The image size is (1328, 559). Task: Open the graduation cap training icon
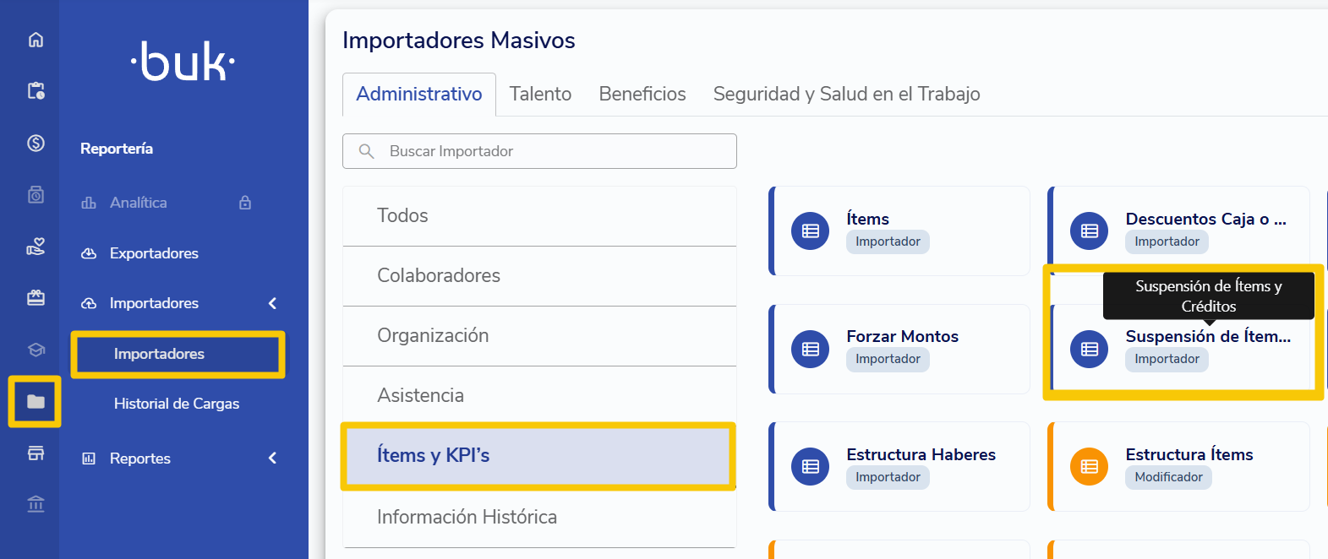tap(36, 350)
